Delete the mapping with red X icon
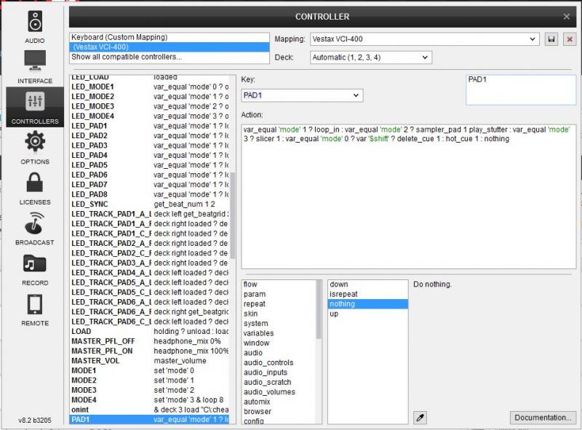This screenshot has width=582, height=430. tap(569, 39)
